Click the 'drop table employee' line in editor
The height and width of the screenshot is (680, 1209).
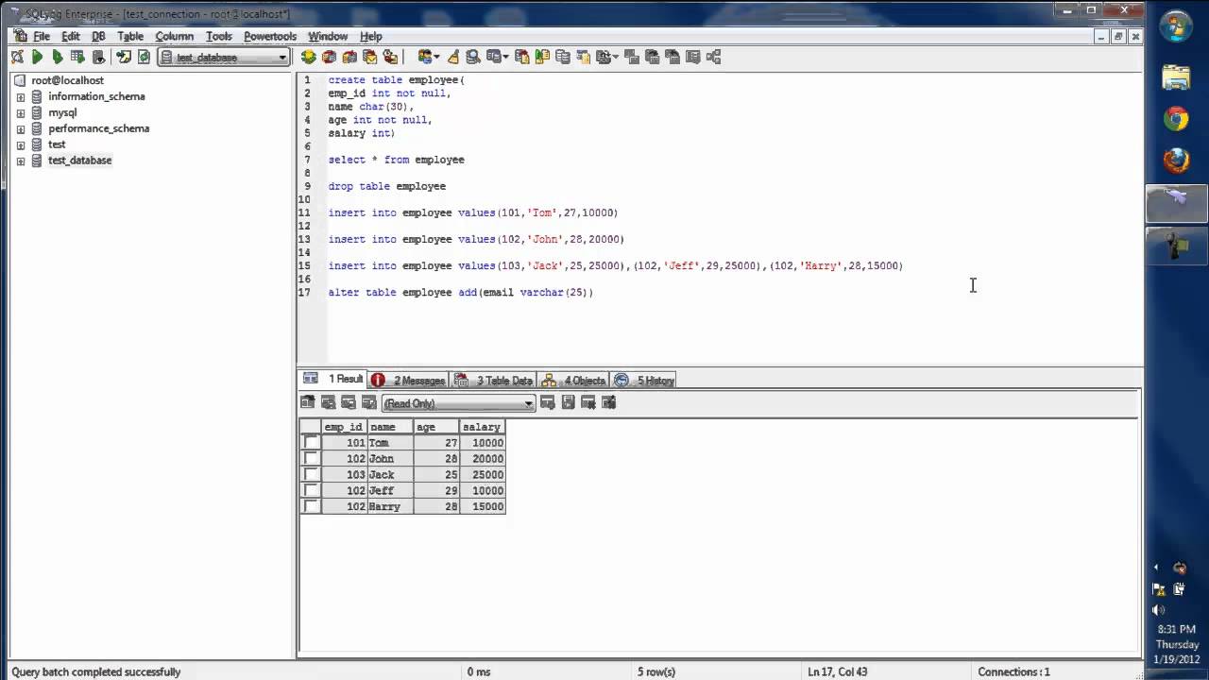tap(387, 186)
